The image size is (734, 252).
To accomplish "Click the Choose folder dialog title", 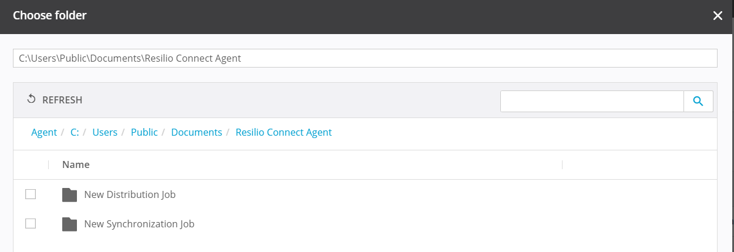I will tap(50, 16).
